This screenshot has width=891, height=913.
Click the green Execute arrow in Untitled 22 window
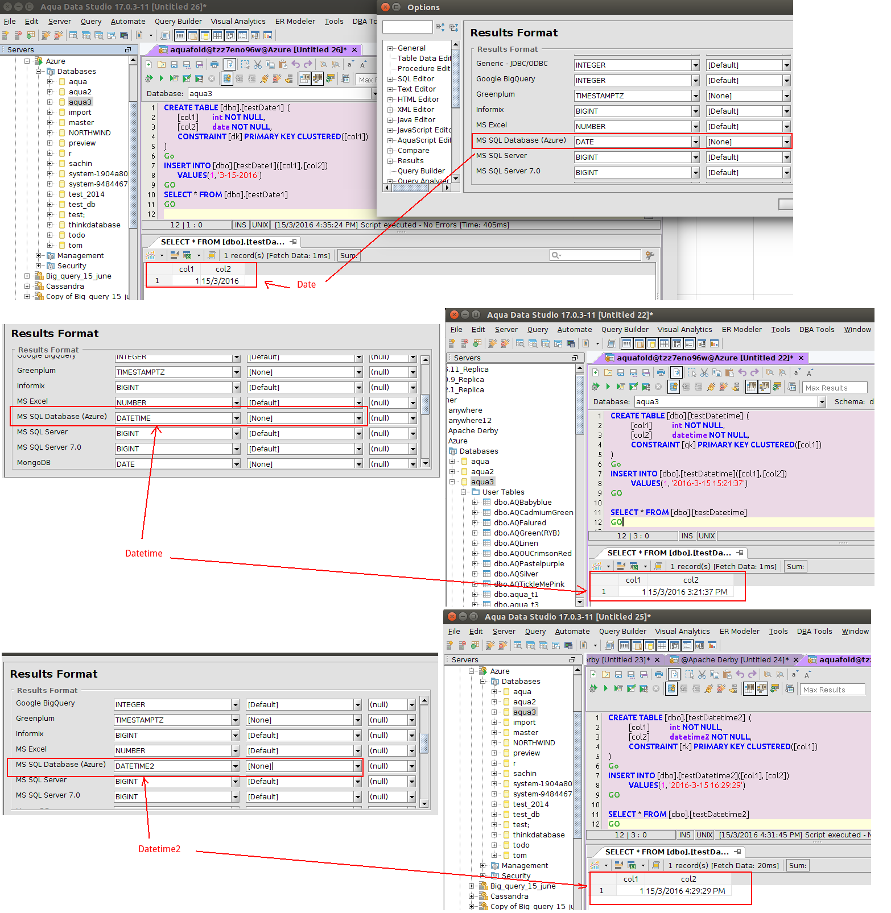tap(608, 387)
